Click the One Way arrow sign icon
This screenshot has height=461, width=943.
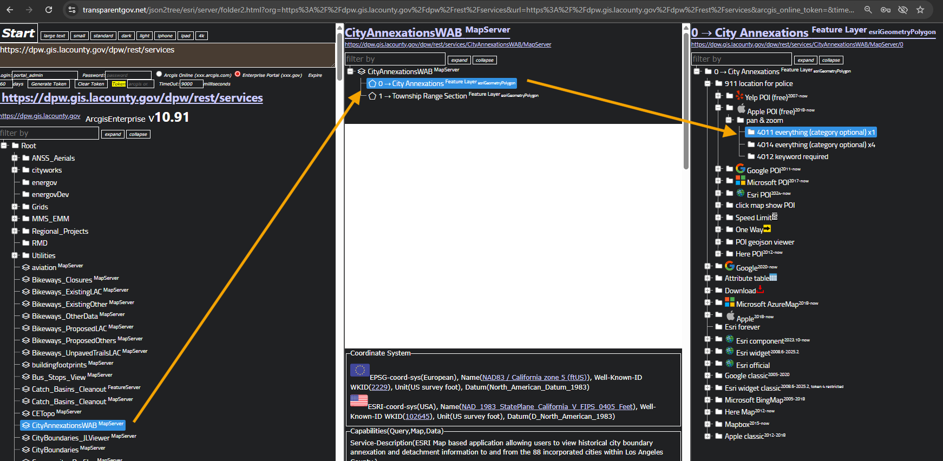[x=767, y=229]
